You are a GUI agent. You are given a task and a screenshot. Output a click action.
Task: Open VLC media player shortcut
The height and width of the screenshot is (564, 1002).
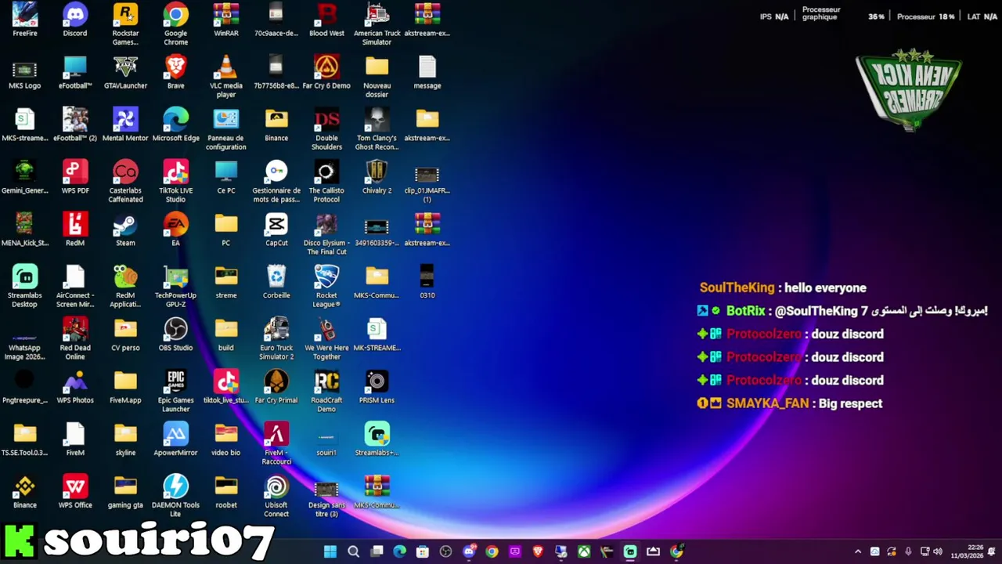[x=226, y=77]
